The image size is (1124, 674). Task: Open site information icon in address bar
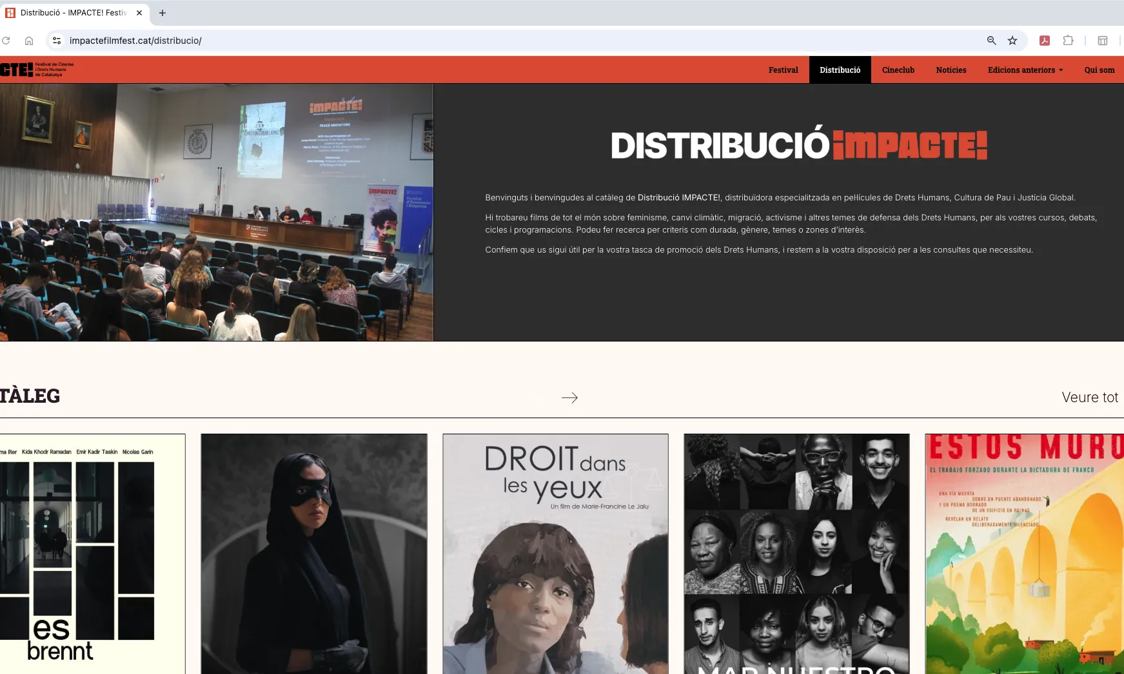(57, 41)
